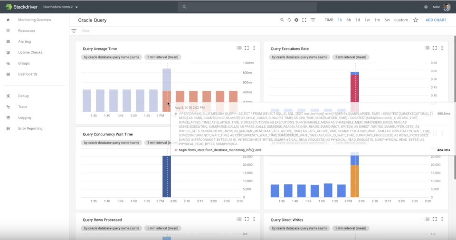Toggle legend list on Query Average Time chart
The width and height of the screenshot is (456, 240).
tap(239, 48)
